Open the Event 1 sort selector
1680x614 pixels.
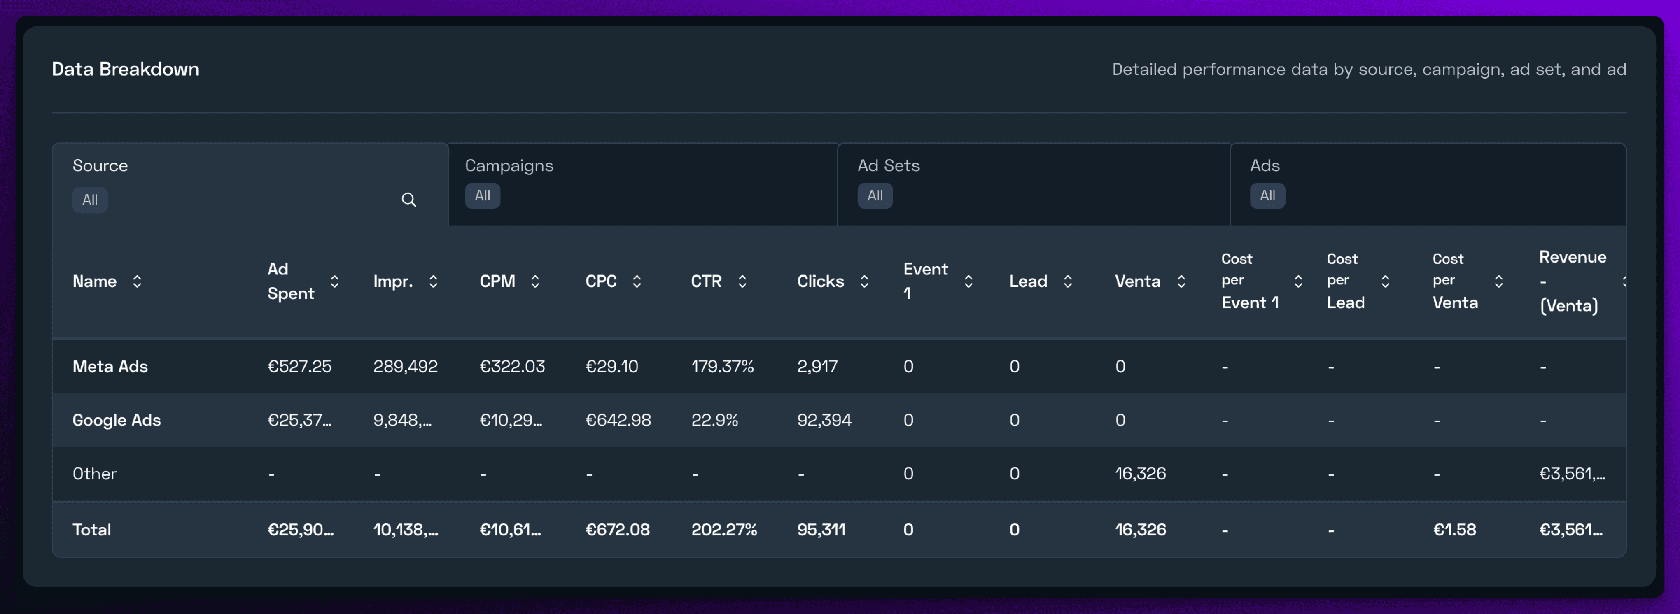pos(968,281)
